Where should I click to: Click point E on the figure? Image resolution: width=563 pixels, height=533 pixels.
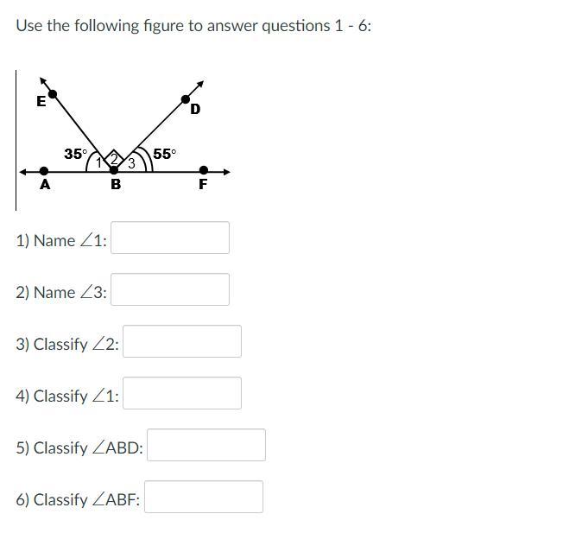coord(53,94)
